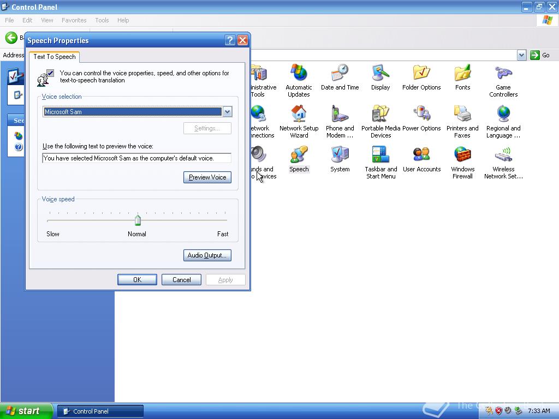The height and width of the screenshot is (419, 559).
Task: Select the Text To Speech tab
Action: coord(55,57)
